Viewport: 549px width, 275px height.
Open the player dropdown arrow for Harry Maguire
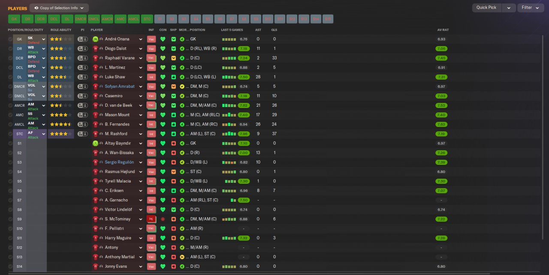click(x=140, y=238)
